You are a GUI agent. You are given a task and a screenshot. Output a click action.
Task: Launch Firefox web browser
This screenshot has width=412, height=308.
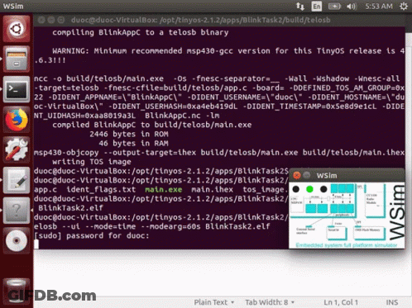pos(17,120)
